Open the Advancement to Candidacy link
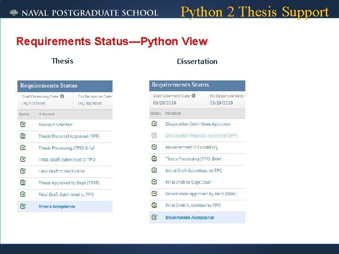The height and width of the screenshot is (254, 339). click(x=192, y=147)
